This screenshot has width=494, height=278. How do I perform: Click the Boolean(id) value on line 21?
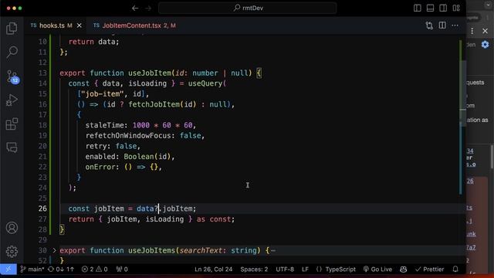click(x=147, y=156)
